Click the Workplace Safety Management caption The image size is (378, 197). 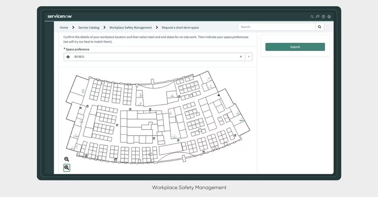pyautogui.click(x=189, y=187)
